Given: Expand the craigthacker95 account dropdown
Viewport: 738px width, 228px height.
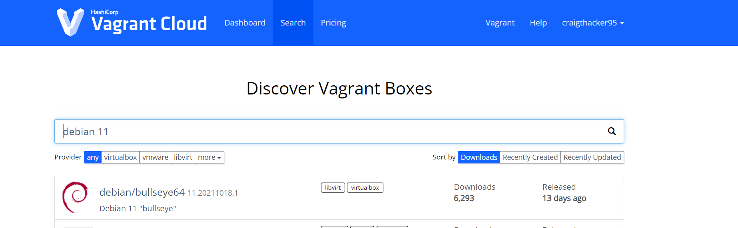Looking at the screenshot, I should 593,23.
